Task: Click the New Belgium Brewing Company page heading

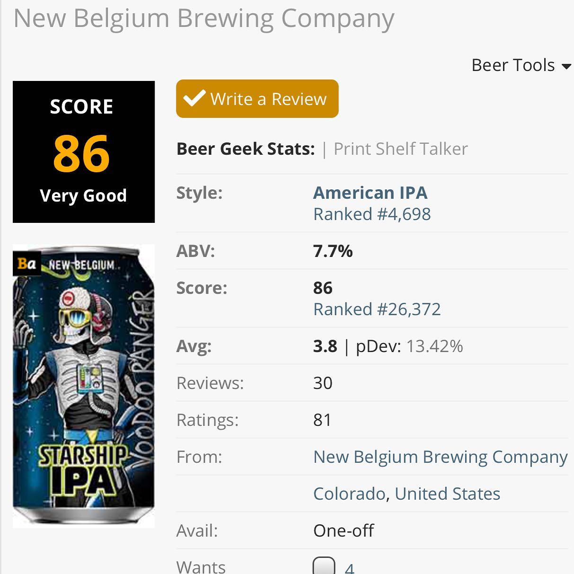Action: click(x=203, y=19)
